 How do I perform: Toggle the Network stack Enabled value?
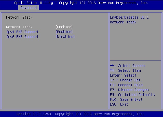click(x=64, y=27)
